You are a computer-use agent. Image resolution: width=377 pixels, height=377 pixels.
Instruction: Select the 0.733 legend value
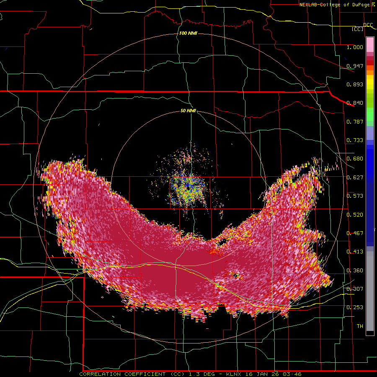pos(355,140)
